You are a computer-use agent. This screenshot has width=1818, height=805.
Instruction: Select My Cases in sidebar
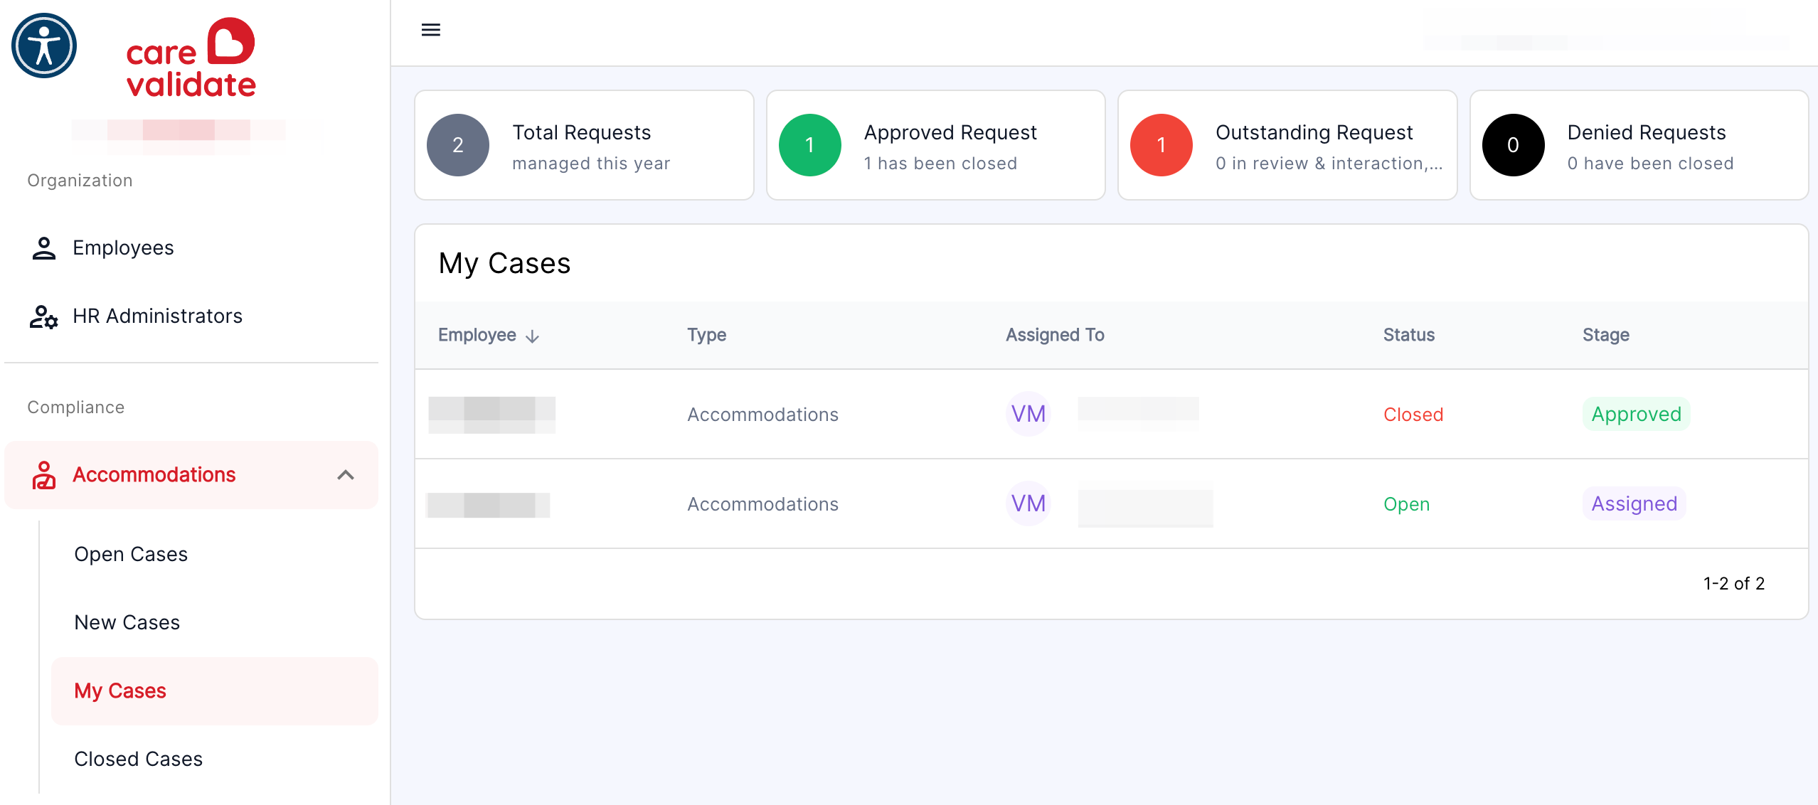214,691
